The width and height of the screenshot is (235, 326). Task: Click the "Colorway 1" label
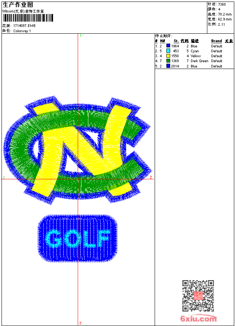22,31
